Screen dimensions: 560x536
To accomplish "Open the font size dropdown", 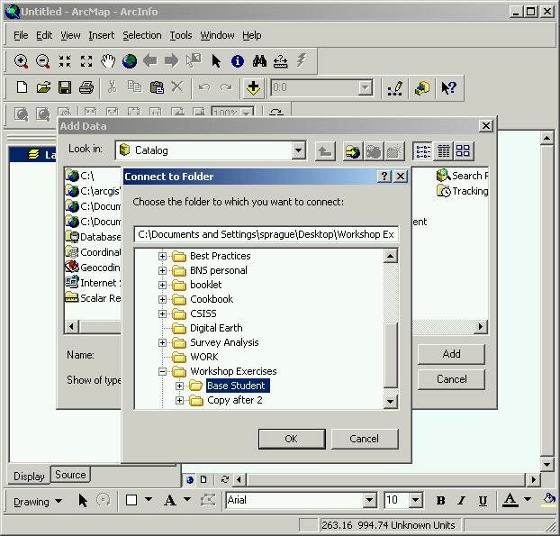I will click(415, 500).
